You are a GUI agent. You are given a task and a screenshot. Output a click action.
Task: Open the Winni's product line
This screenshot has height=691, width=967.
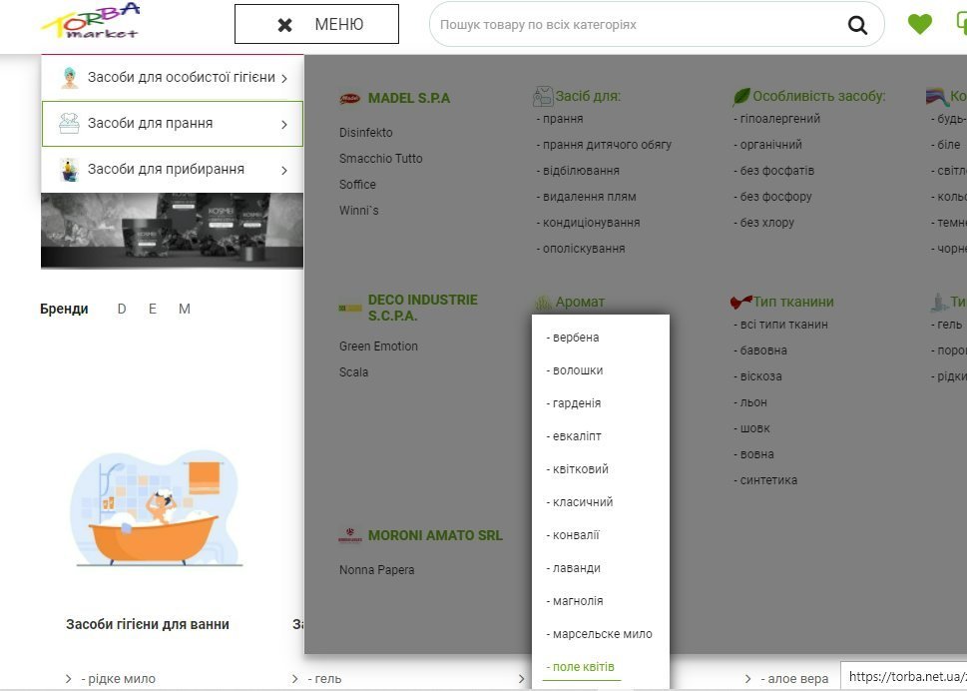pos(358,211)
